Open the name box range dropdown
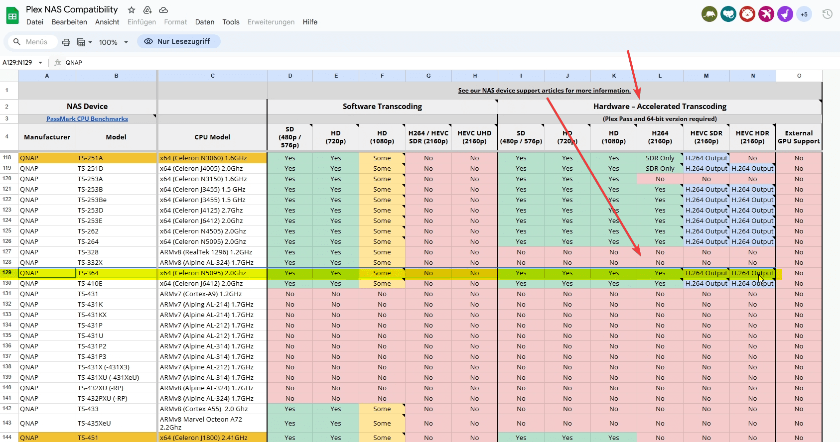 40,63
